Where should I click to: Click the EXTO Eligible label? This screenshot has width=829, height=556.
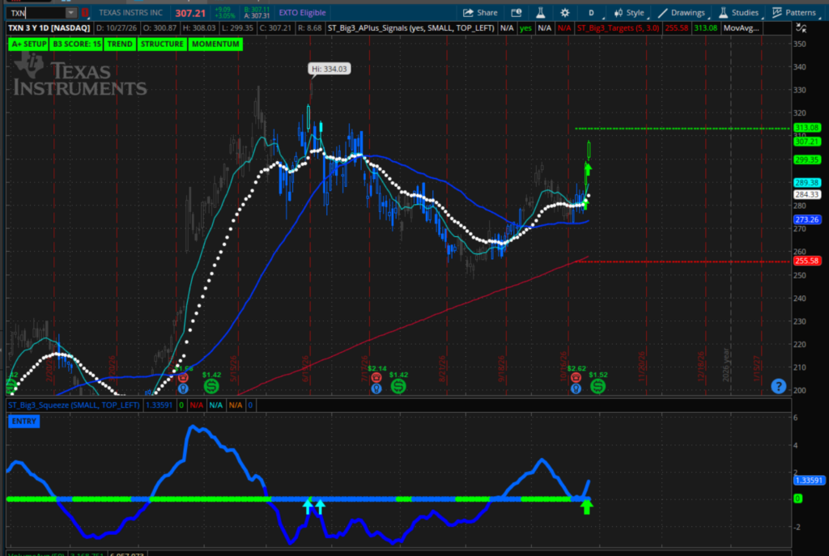pos(302,13)
